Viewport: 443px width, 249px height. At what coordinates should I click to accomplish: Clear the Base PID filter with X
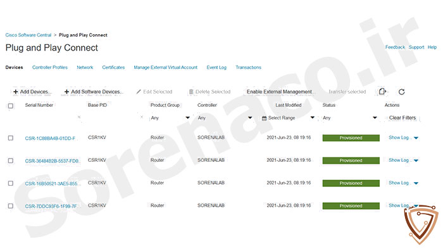point(142,117)
